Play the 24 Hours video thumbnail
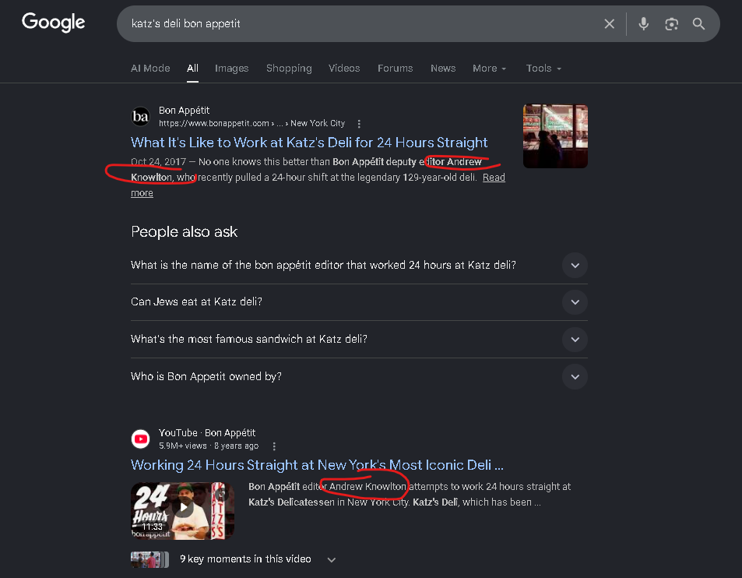 tap(182, 510)
